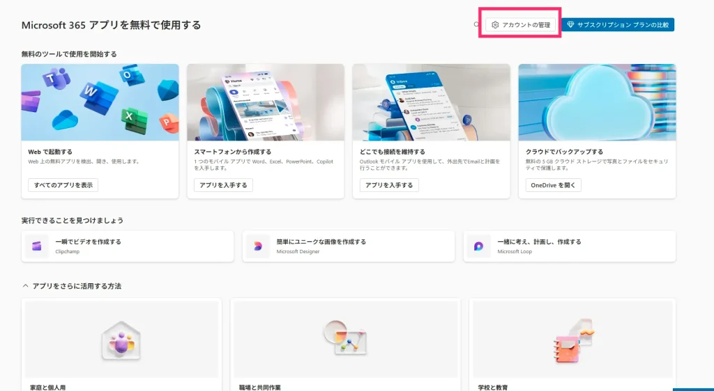This screenshot has height=391, width=714.
Task: Open 簡単にユニークな画像を作成する card
Action: [349, 246]
